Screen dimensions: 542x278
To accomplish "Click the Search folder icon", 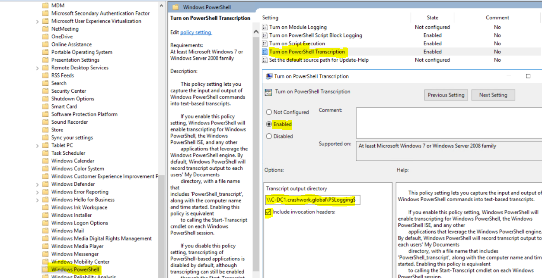I will click(x=45, y=83).
